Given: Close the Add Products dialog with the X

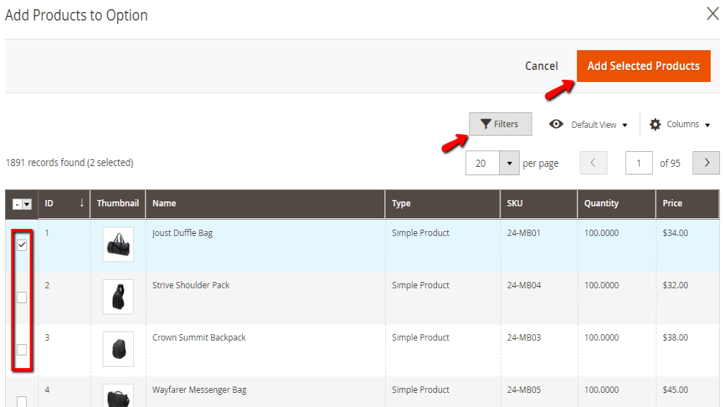Looking at the screenshot, I should [712, 13].
